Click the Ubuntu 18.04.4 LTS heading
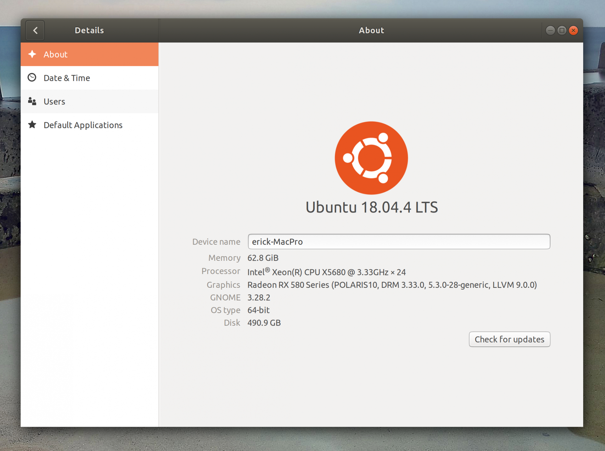The image size is (605, 451). click(x=371, y=207)
